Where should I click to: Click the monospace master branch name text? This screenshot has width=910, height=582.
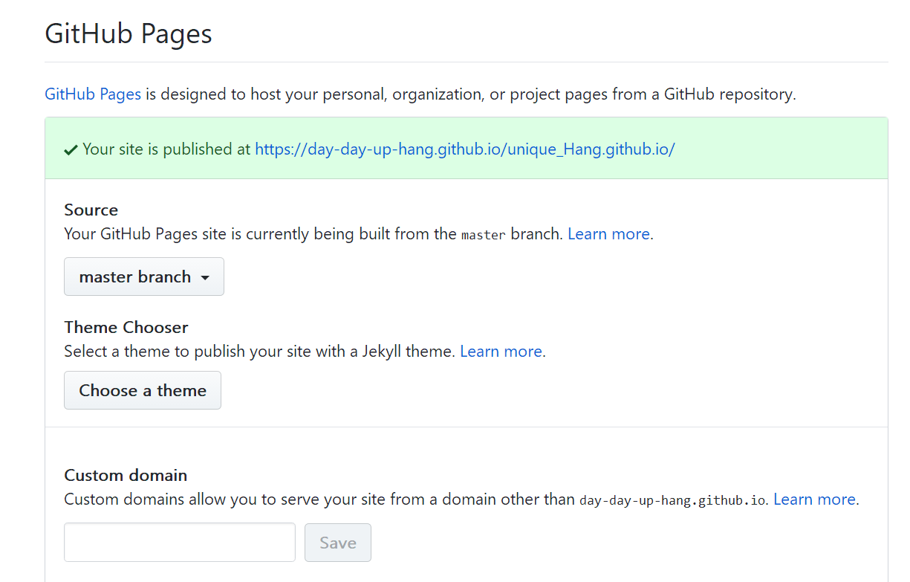point(483,235)
